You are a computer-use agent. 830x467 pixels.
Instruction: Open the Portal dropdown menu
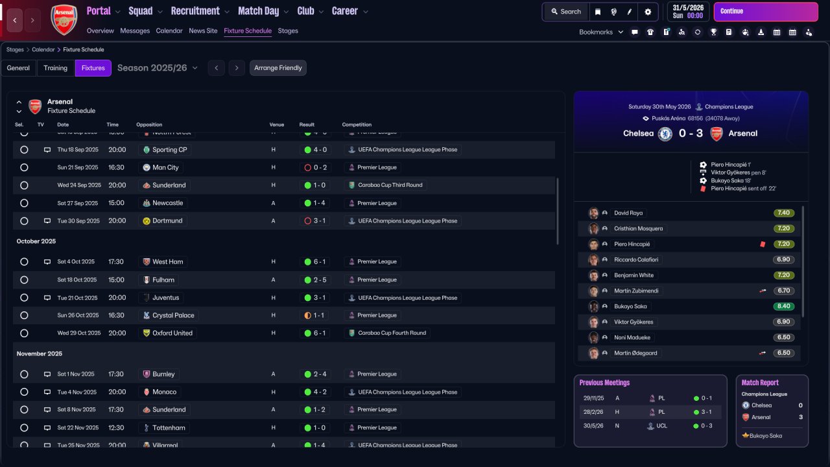(x=104, y=11)
